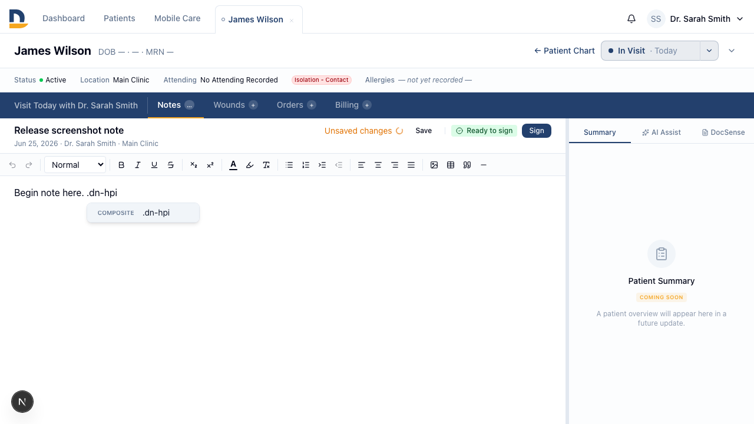Apply subscript formatting
The width and height of the screenshot is (754, 424).
click(194, 165)
